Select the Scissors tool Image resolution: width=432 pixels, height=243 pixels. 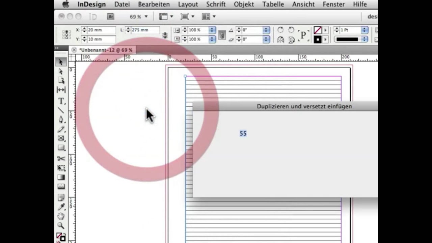coord(61,158)
